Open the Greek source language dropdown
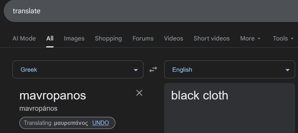The height and width of the screenshot is (133, 298). click(78, 70)
